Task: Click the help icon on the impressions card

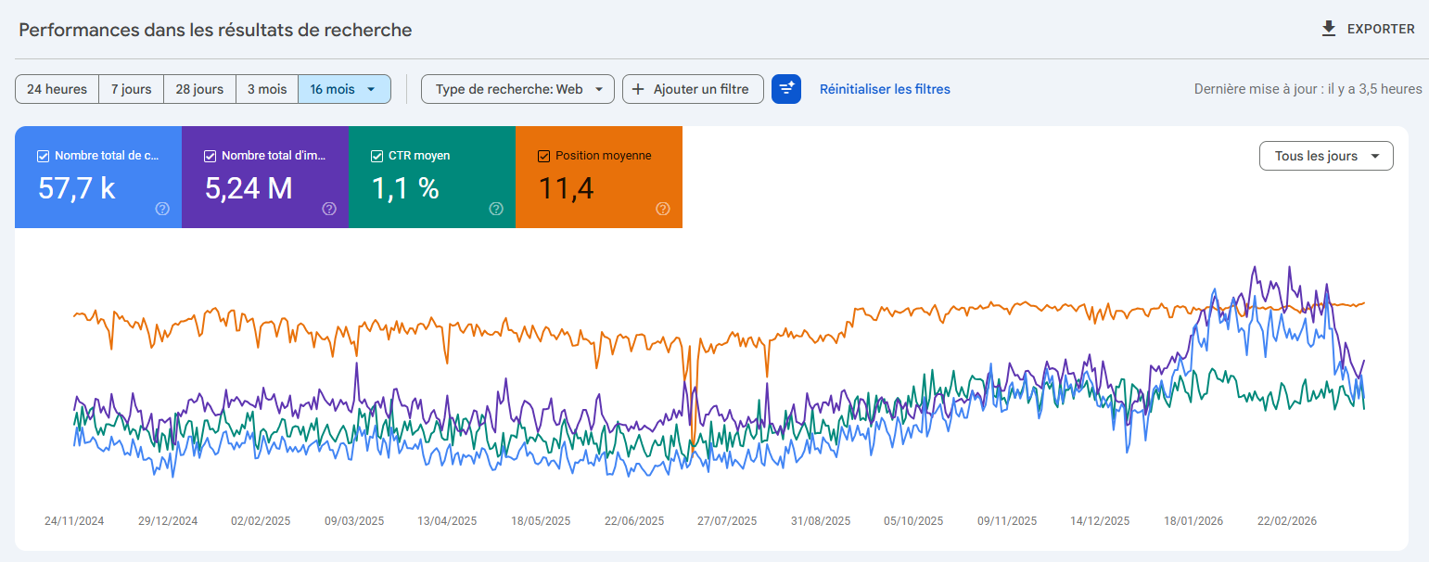Action: tap(329, 210)
